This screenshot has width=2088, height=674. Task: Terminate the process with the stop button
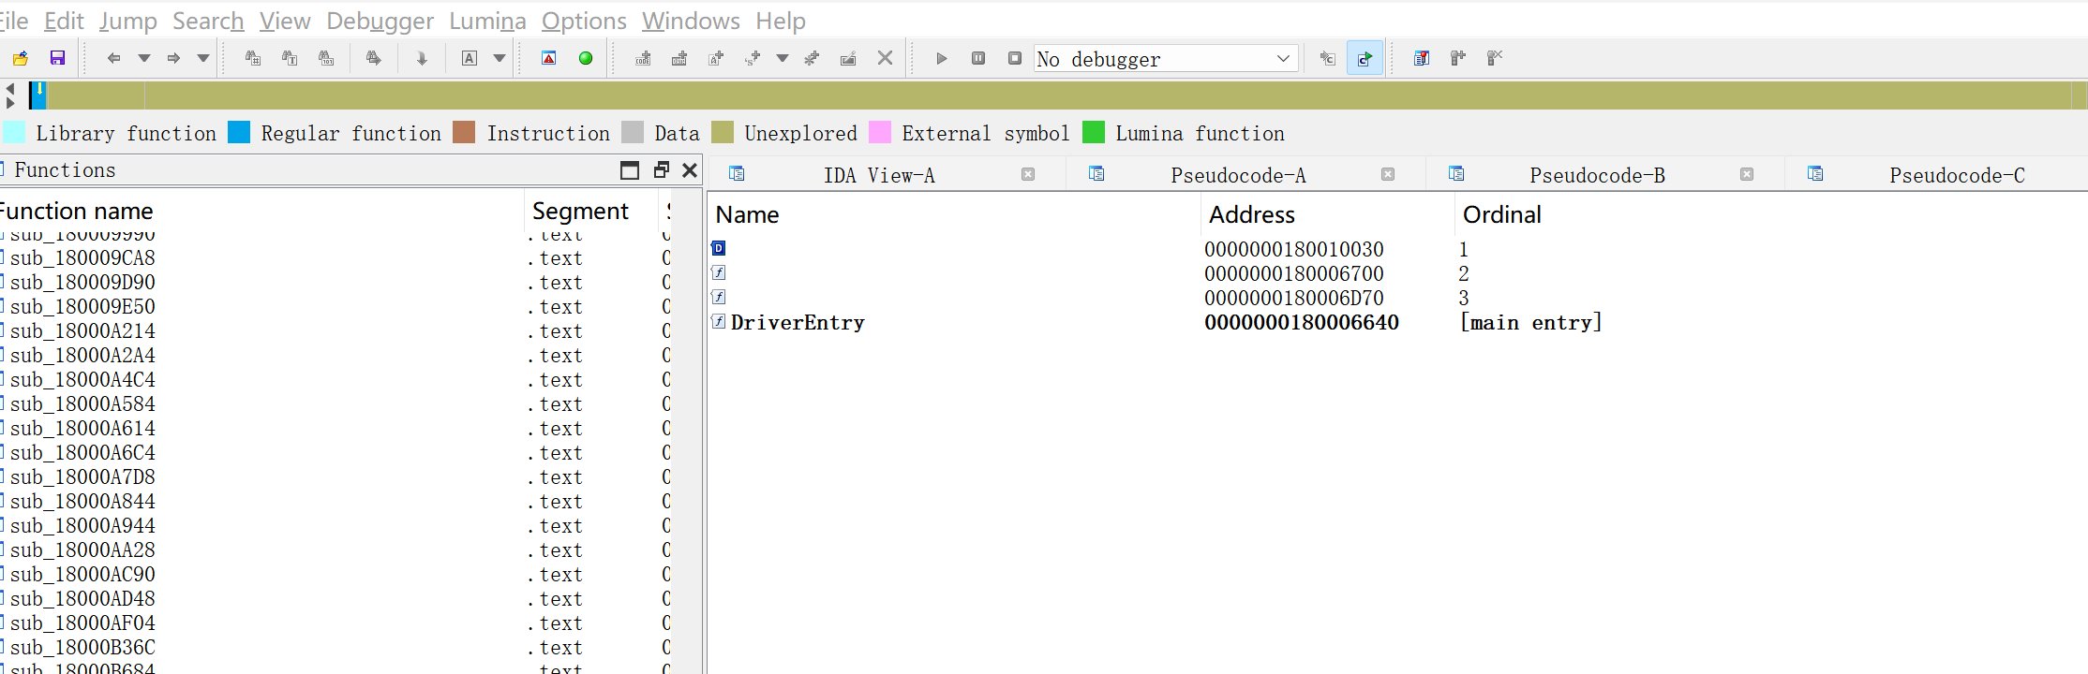(1015, 58)
